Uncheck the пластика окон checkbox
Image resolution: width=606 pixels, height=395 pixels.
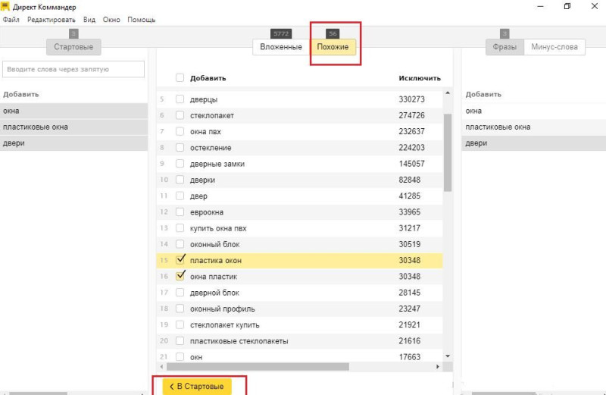[x=180, y=260]
